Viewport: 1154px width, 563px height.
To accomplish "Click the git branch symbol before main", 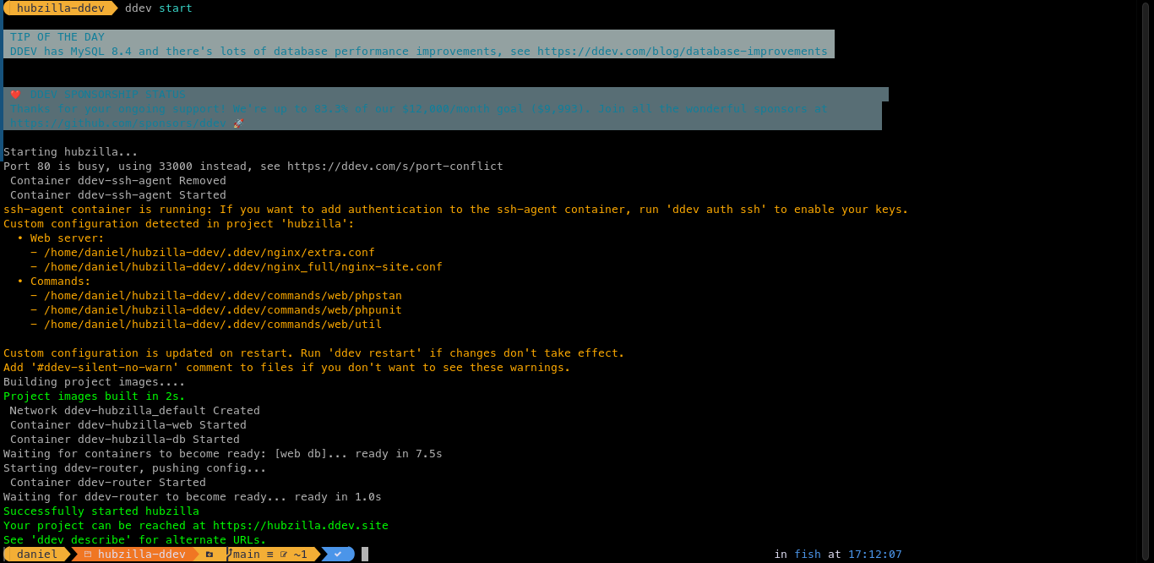I will tap(229, 555).
